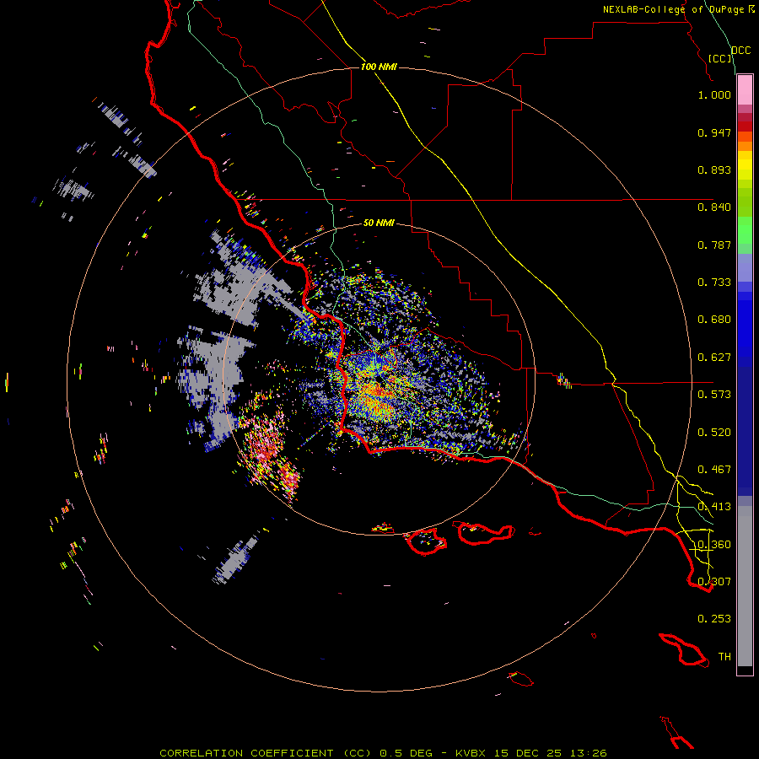The width and height of the screenshot is (759, 759).
Task: Select the 0.307 legend value
Action: (x=714, y=582)
